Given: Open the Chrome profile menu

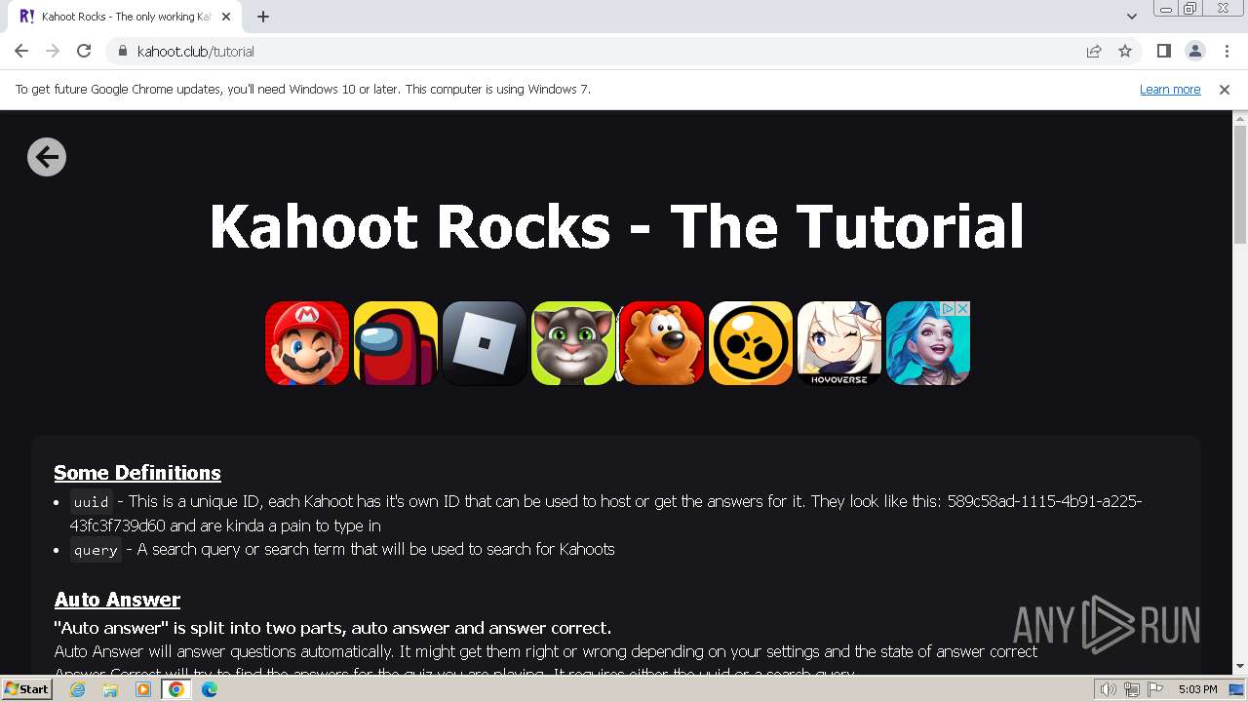Looking at the screenshot, I should click(1194, 51).
